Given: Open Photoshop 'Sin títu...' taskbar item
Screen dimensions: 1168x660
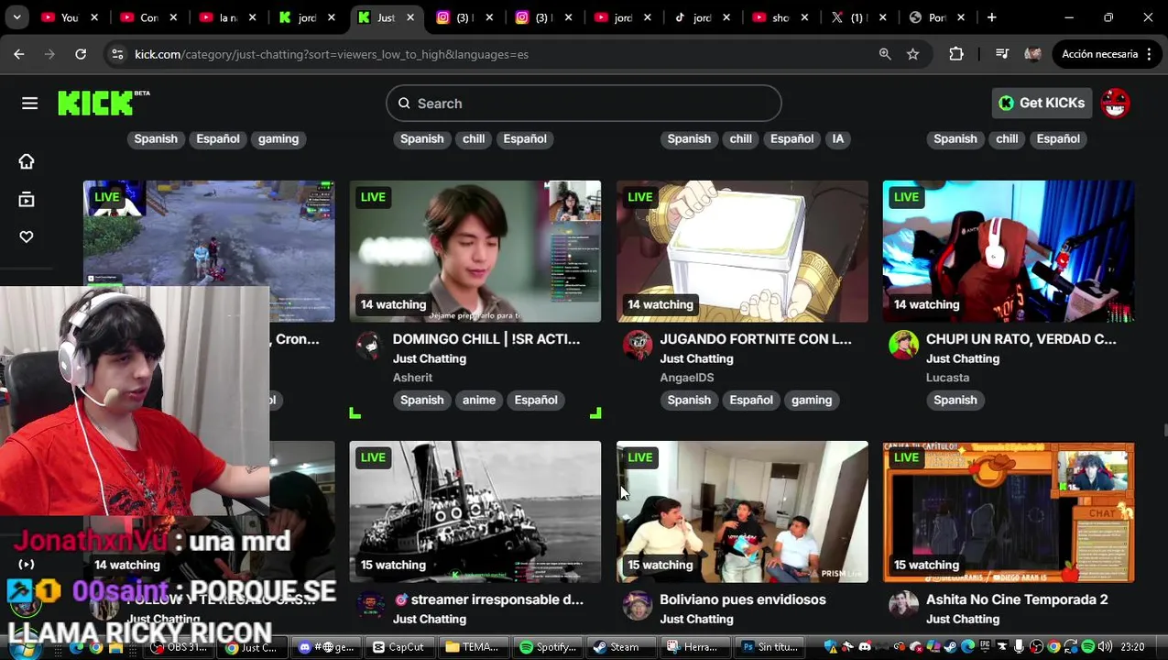Looking at the screenshot, I should pyautogui.click(x=770, y=647).
